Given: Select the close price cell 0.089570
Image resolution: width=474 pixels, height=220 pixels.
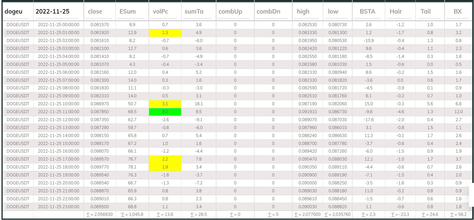Looking at the screenshot, I should (x=99, y=159).
